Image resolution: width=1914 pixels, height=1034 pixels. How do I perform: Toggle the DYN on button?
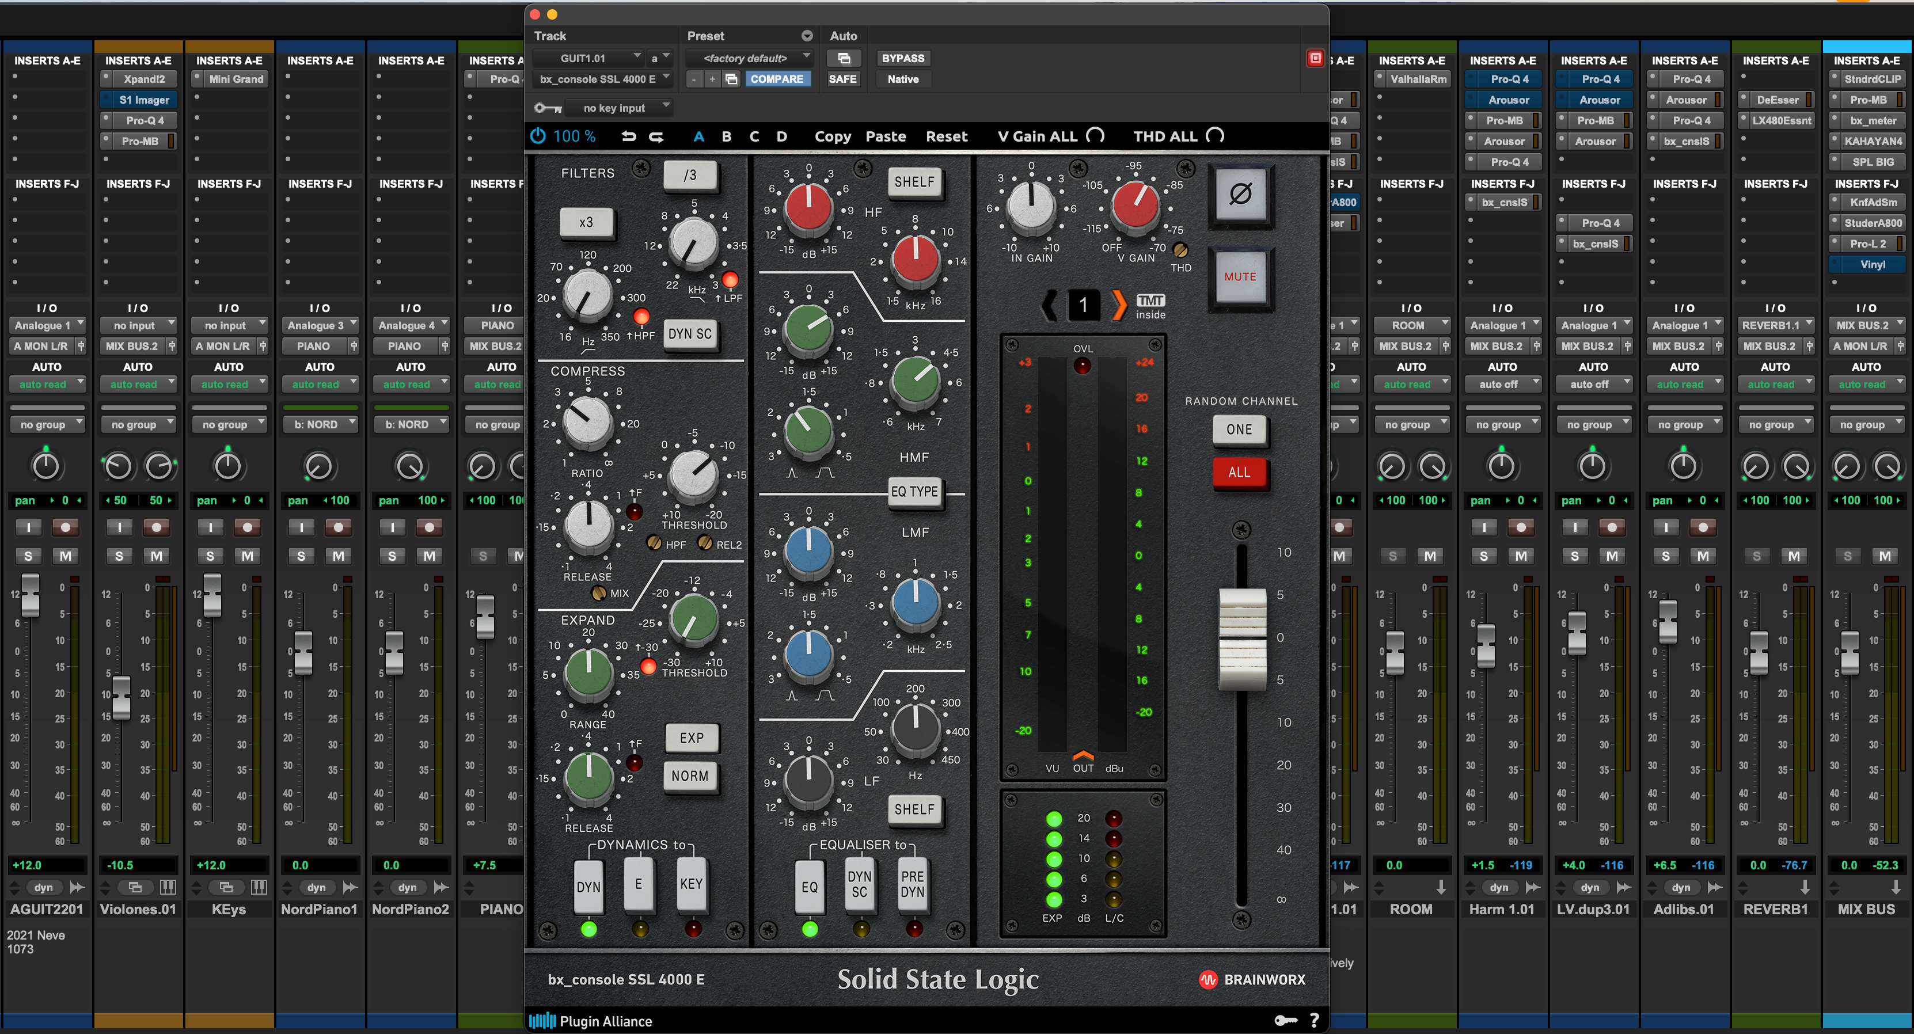588,886
